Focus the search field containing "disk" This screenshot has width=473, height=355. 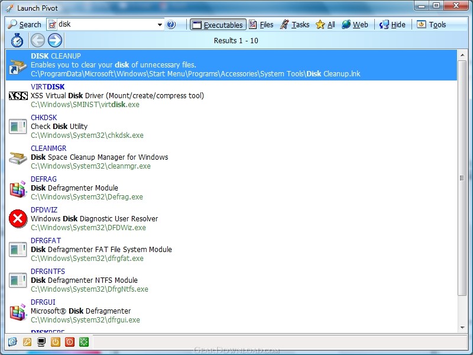click(106, 24)
